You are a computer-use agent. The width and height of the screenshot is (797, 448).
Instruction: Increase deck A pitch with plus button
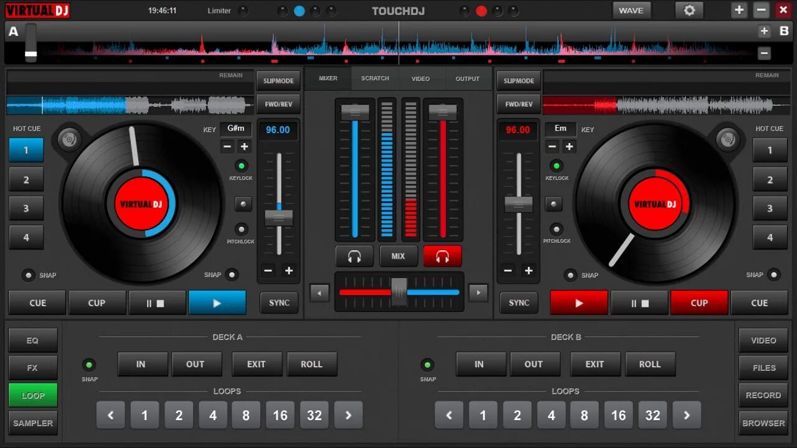[289, 271]
